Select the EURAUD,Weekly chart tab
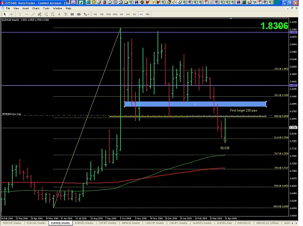 click(x=61, y=223)
